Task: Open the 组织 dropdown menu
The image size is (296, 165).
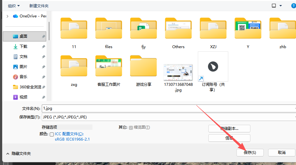Action: pyautogui.click(x=14, y=6)
